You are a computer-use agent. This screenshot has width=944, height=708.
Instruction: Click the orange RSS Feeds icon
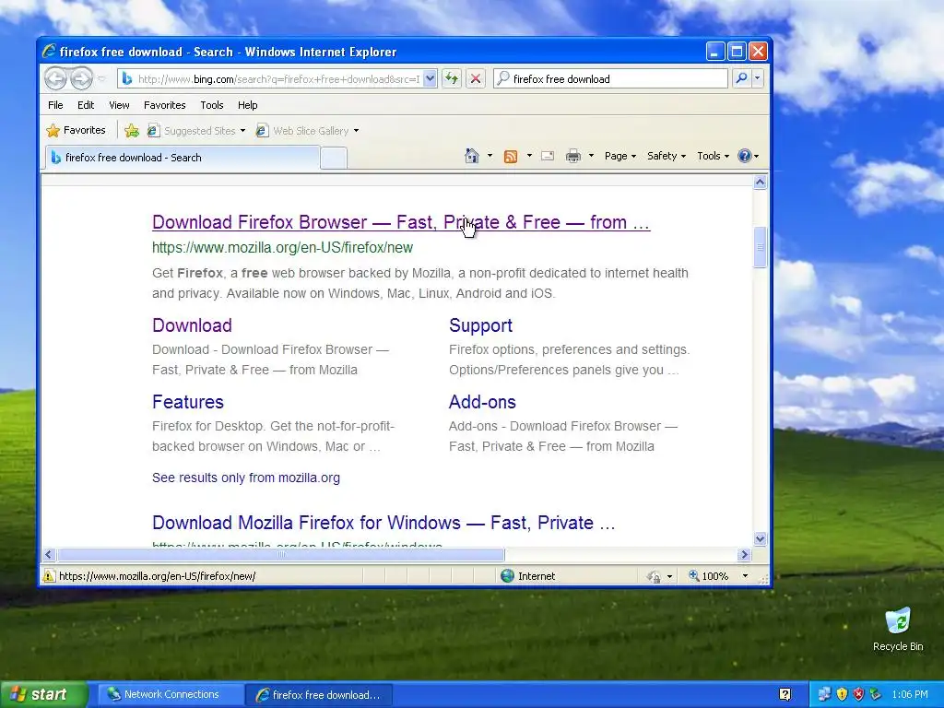click(x=511, y=157)
